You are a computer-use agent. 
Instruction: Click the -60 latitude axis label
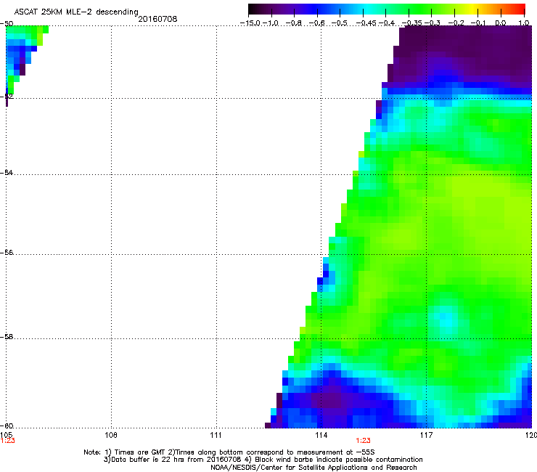point(7,426)
